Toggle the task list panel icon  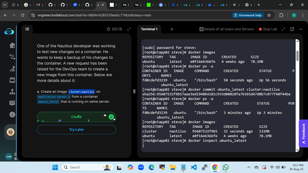pos(27,29)
